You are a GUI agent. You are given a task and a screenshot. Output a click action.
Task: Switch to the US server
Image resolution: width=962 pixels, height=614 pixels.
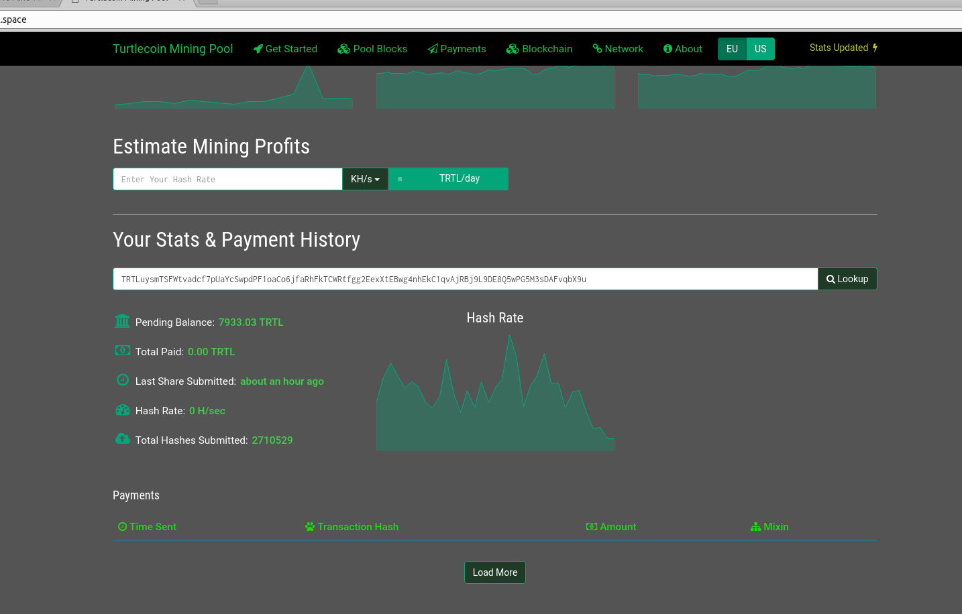(x=761, y=49)
